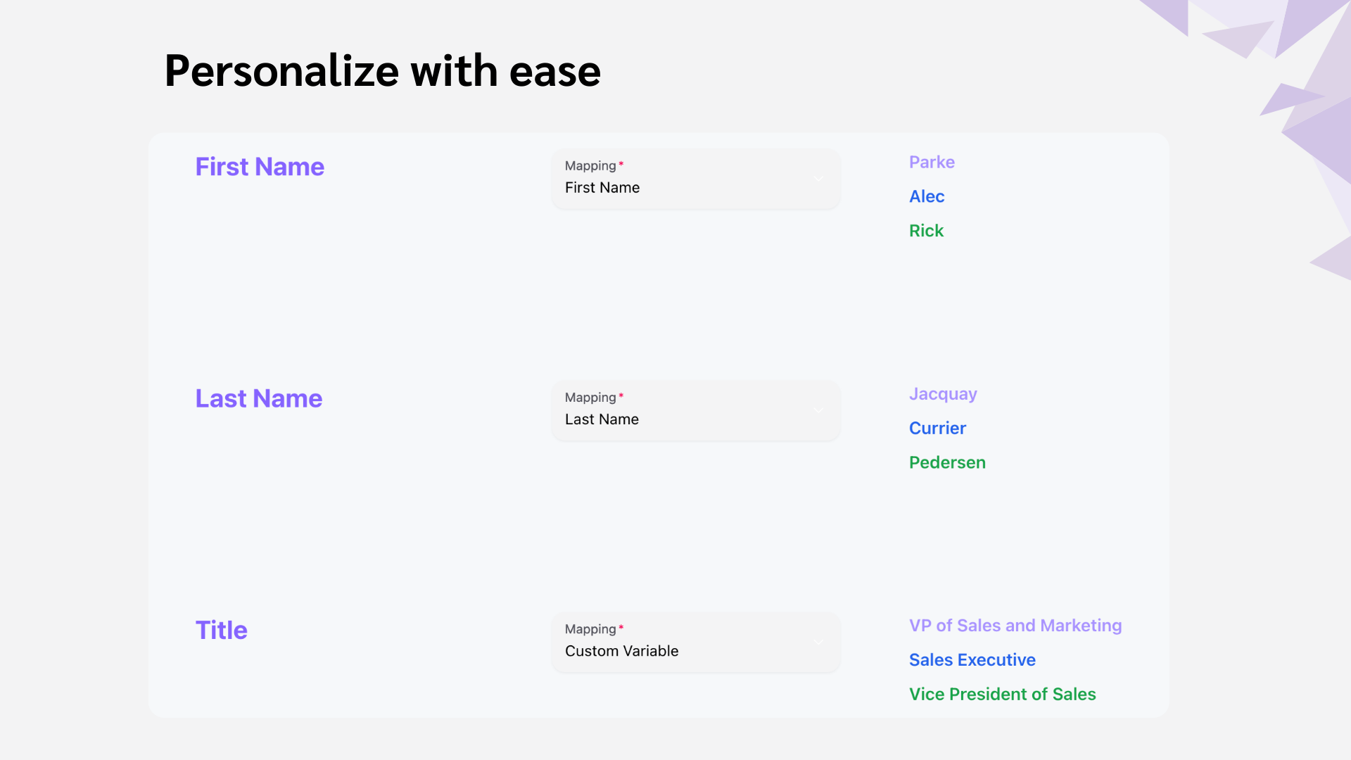
Task: Click the last name Currier
Action: (937, 428)
